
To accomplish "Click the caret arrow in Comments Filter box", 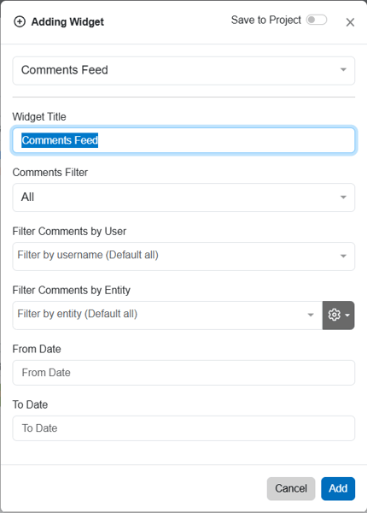I will (x=343, y=197).
